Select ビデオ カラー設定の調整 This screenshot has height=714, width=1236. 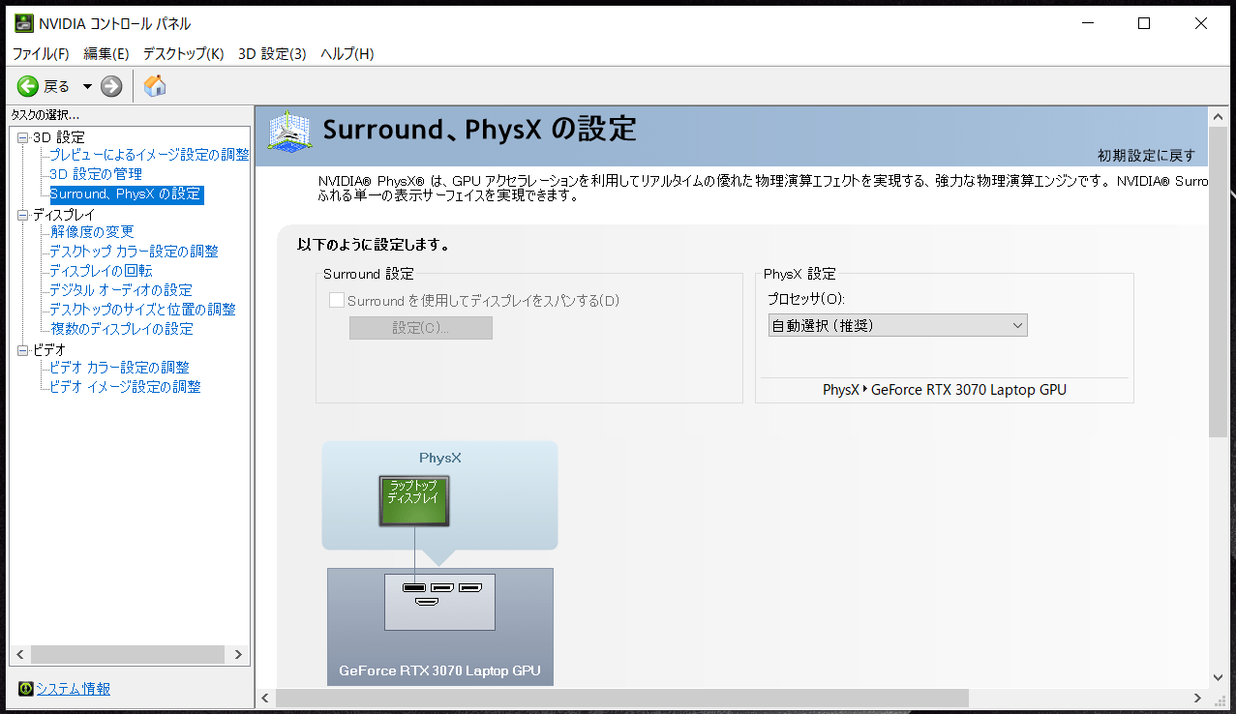[119, 368]
